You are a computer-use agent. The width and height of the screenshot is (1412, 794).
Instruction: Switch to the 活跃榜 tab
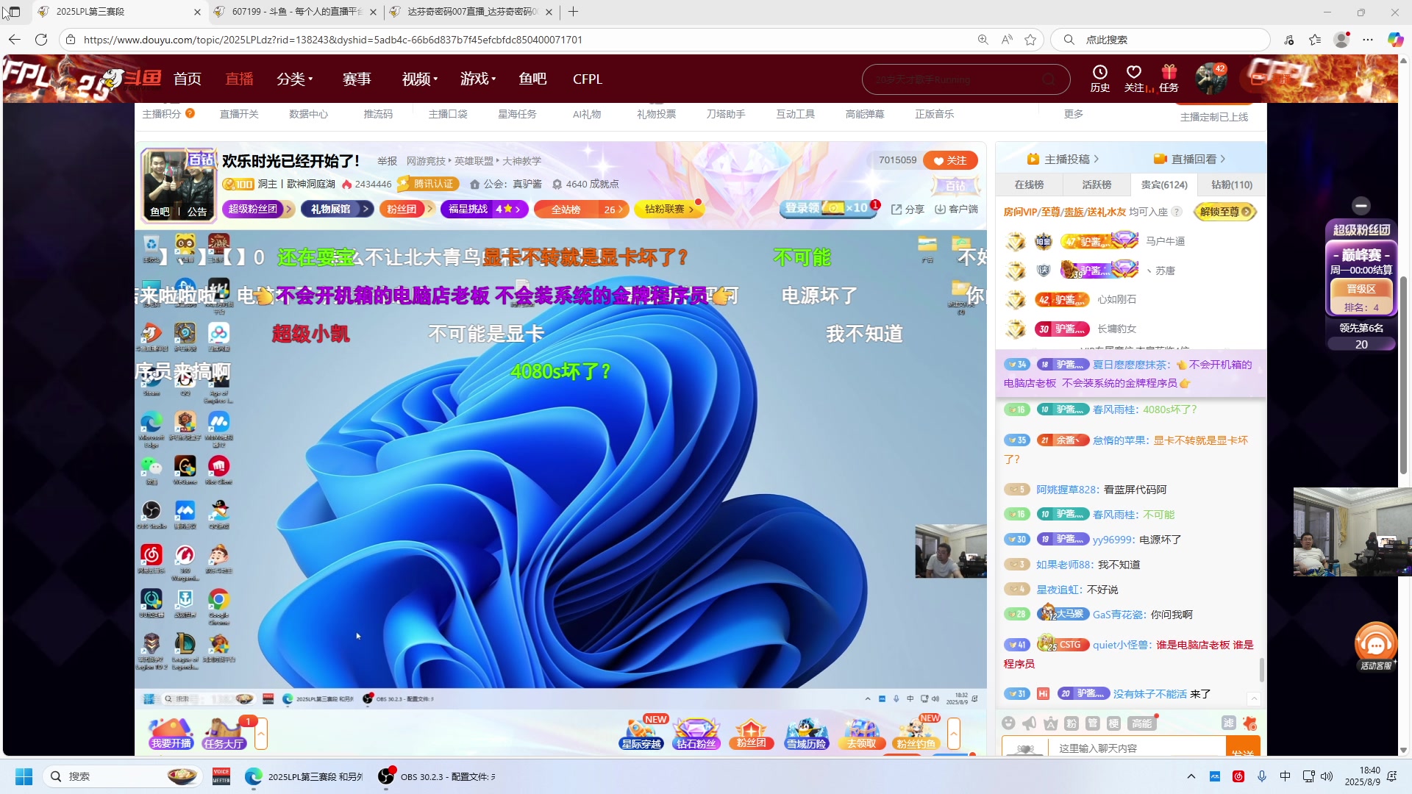point(1097,185)
